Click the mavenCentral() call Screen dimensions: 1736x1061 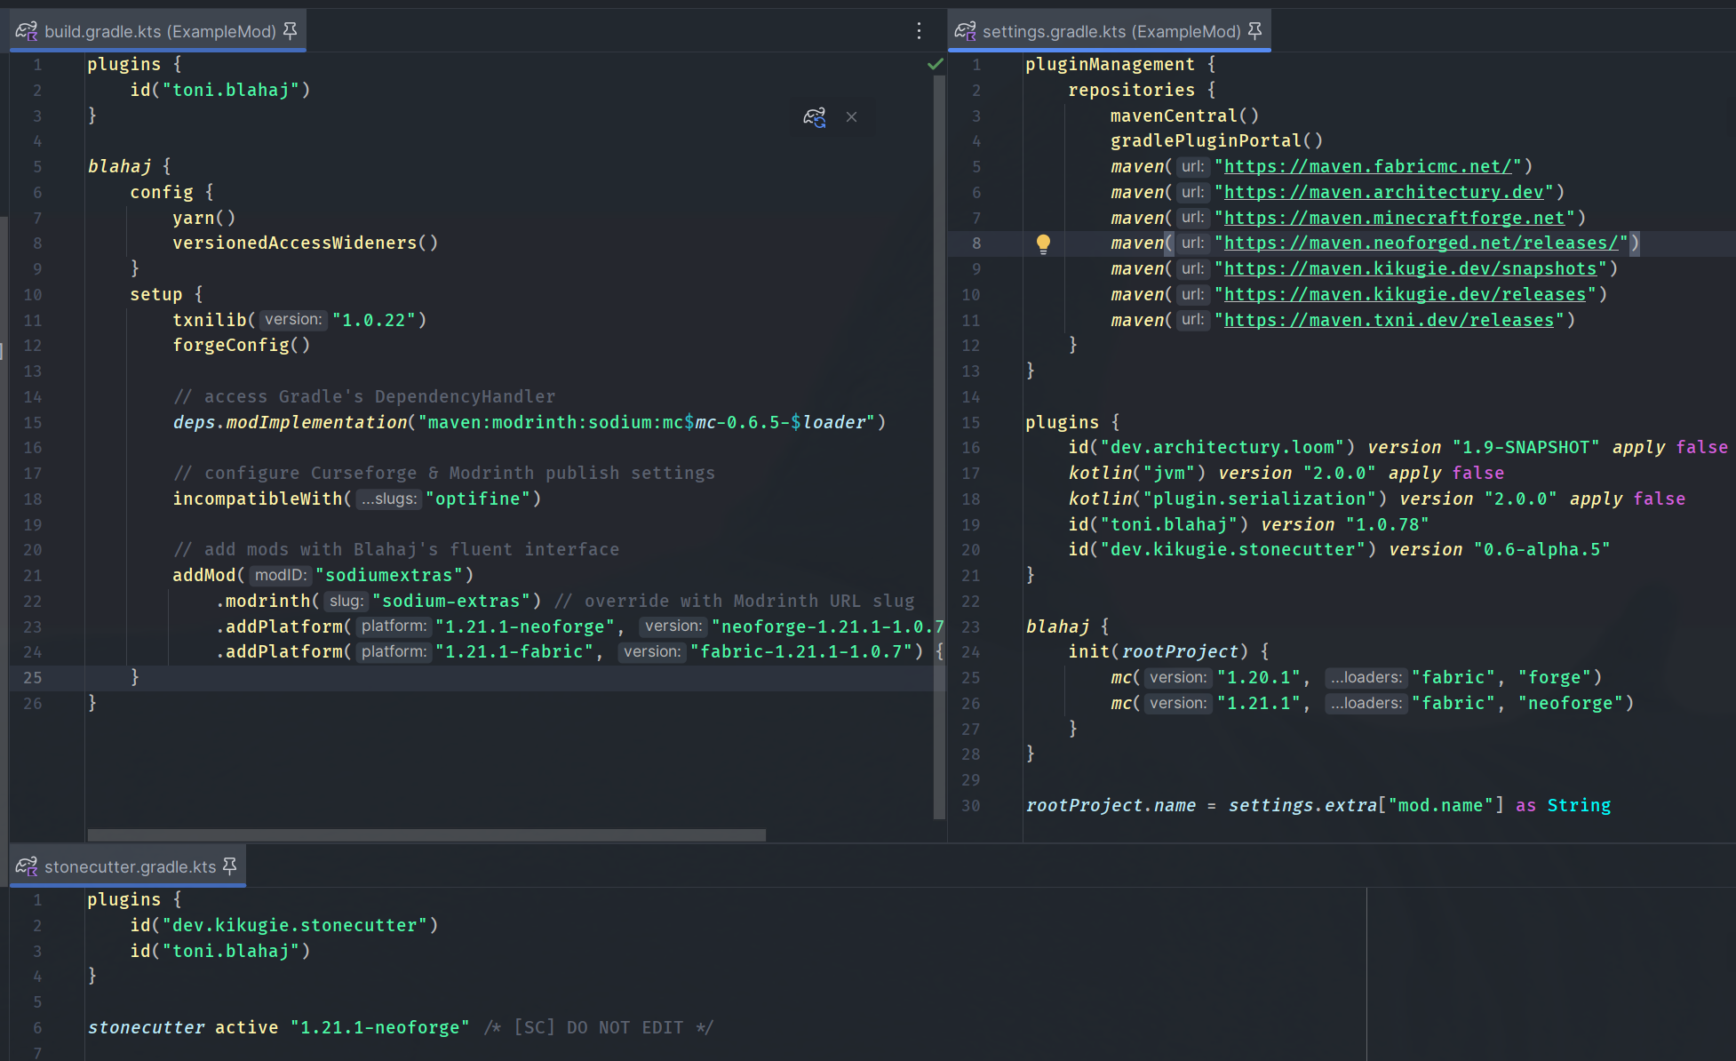pos(1184,116)
